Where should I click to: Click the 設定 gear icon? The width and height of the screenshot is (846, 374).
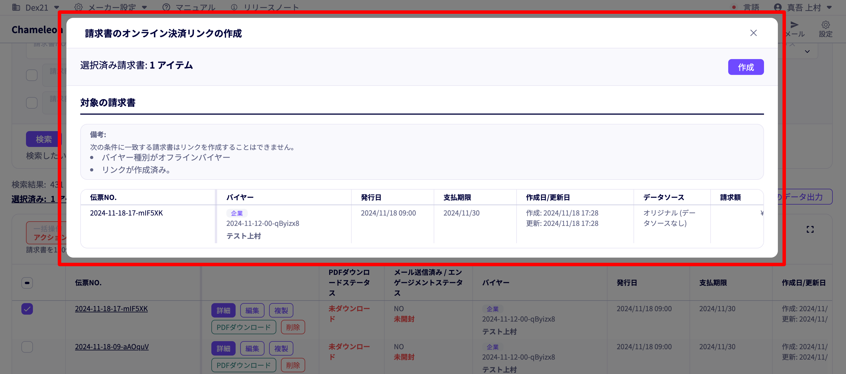[x=825, y=25]
